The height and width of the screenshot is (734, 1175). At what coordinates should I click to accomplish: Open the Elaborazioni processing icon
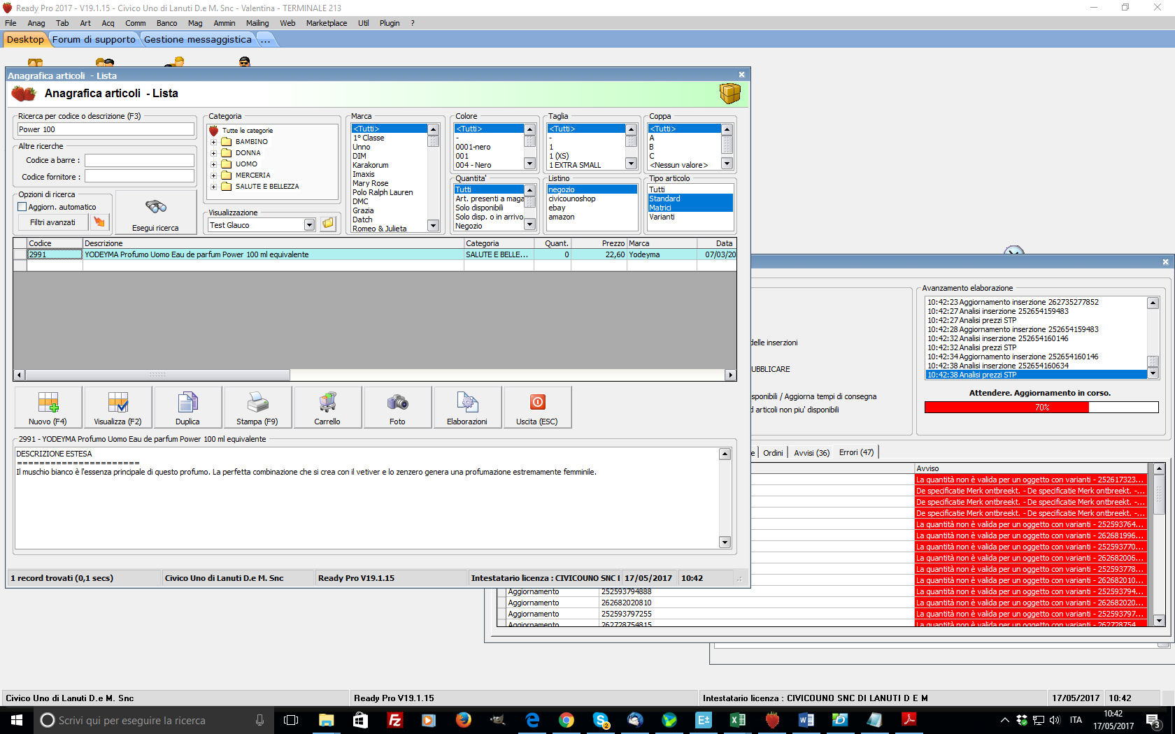[x=467, y=407]
